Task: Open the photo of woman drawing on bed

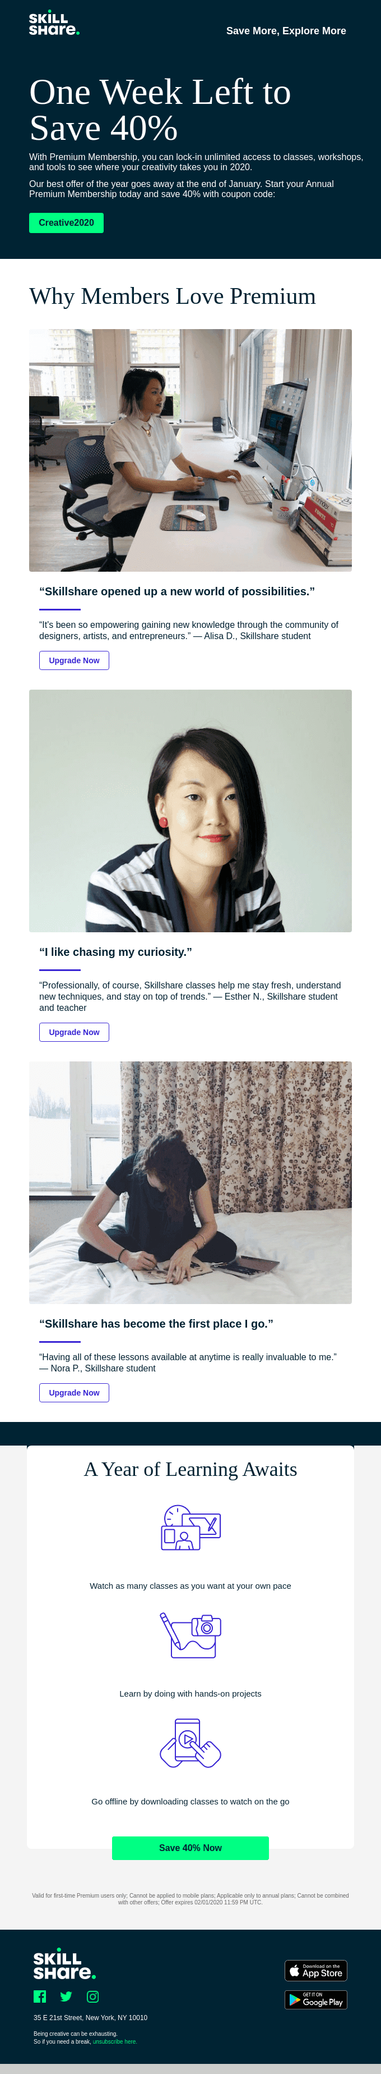Action: coord(190,1183)
